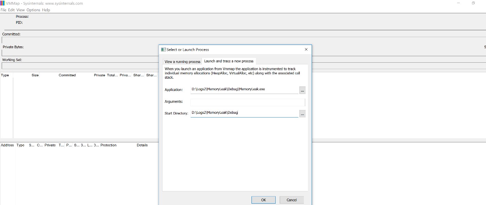Focus the Arguments input field
The image size is (486, 205).
pyautogui.click(x=248, y=102)
